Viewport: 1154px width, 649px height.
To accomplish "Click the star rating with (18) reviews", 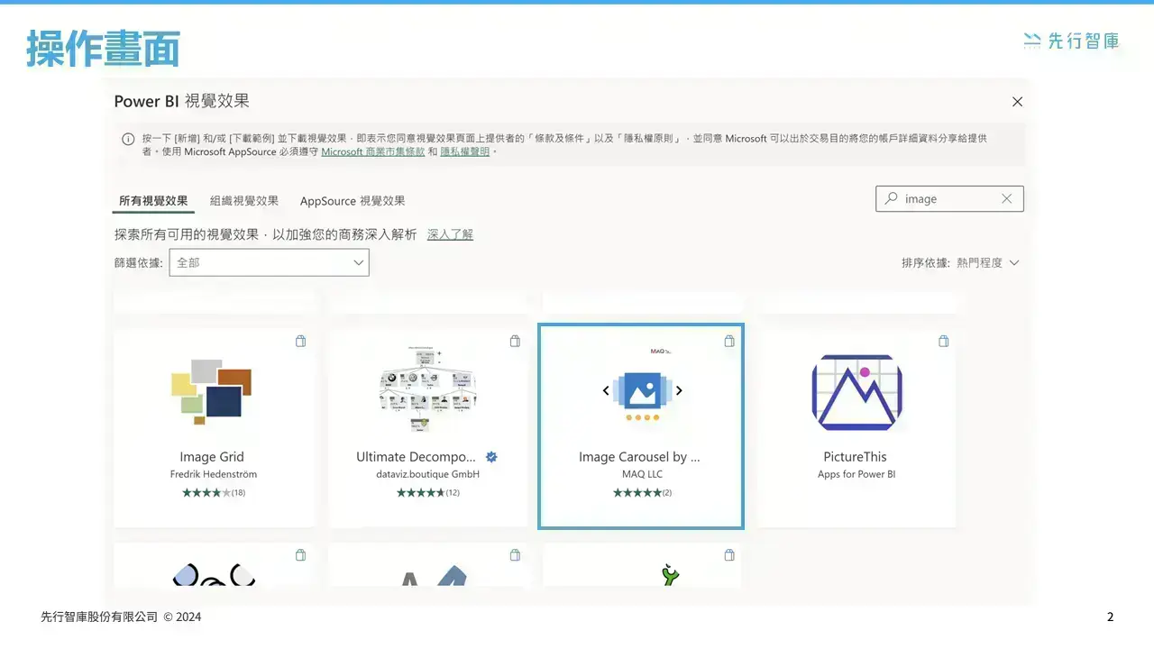I will (x=214, y=493).
